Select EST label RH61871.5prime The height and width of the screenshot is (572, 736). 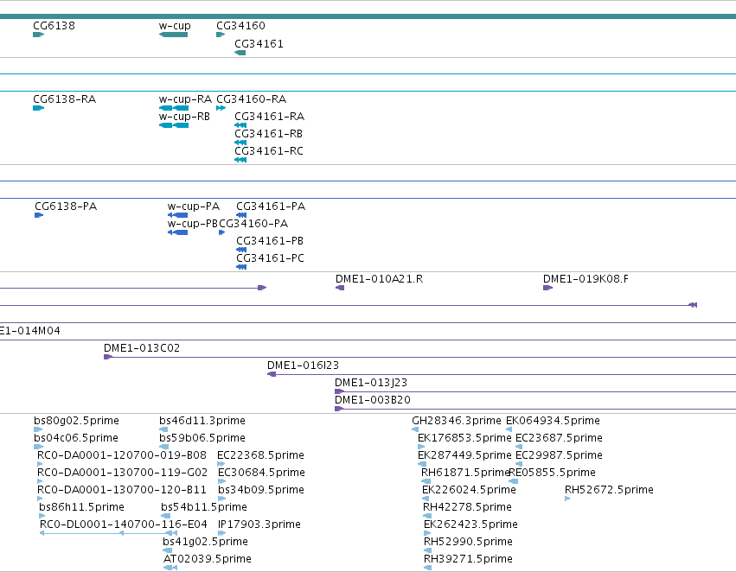pos(465,473)
